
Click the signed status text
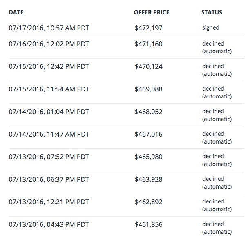pyautogui.click(x=210, y=28)
